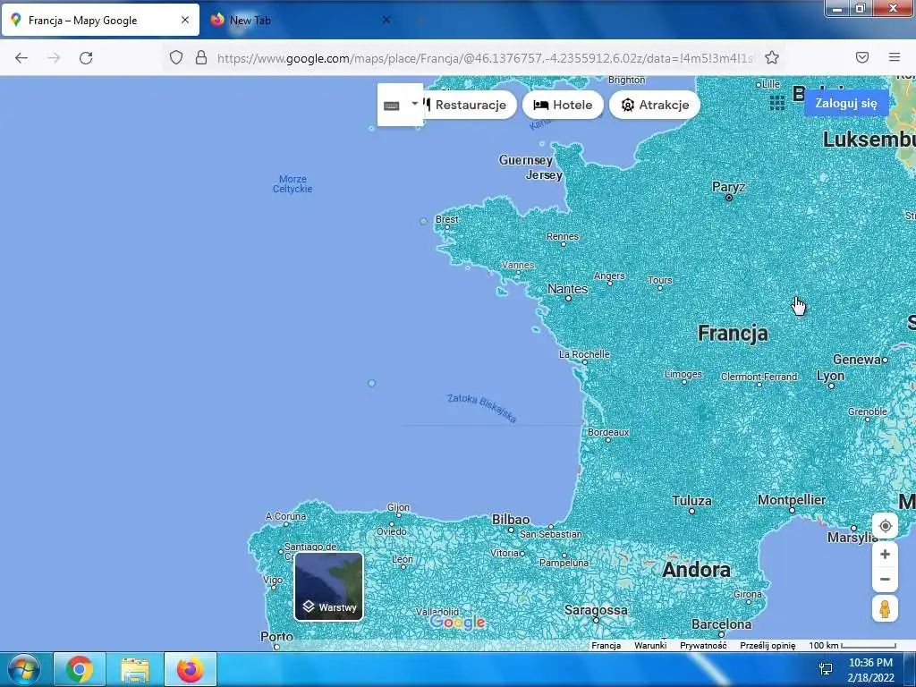
Task: Filter map by Atrakcje
Action: click(x=654, y=106)
